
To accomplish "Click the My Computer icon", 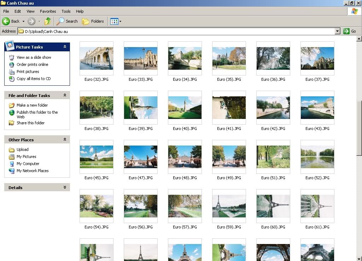I will [12, 164].
